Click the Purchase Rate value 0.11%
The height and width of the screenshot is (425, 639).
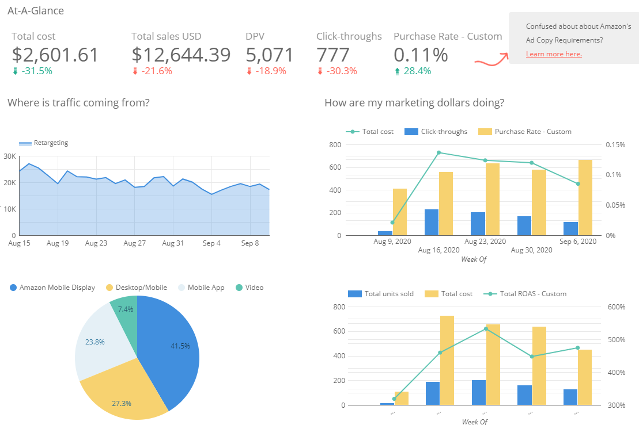pos(421,55)
